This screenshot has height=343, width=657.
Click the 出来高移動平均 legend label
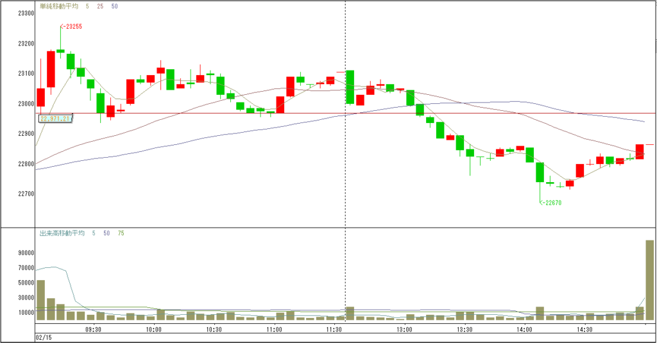click(x=62, y=233)
